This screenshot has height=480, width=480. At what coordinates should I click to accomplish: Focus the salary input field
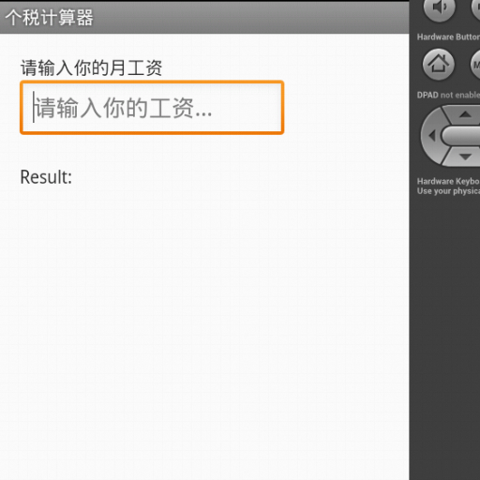[x=152, y=108]
